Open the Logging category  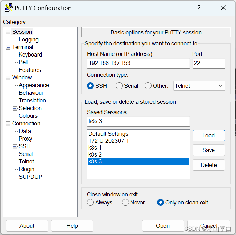point(29,39)
